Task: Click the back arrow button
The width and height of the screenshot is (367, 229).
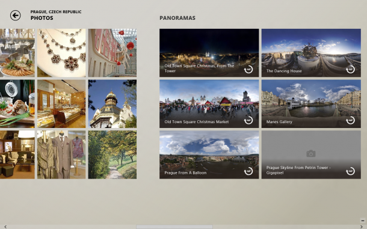Action: pos(15,16)
